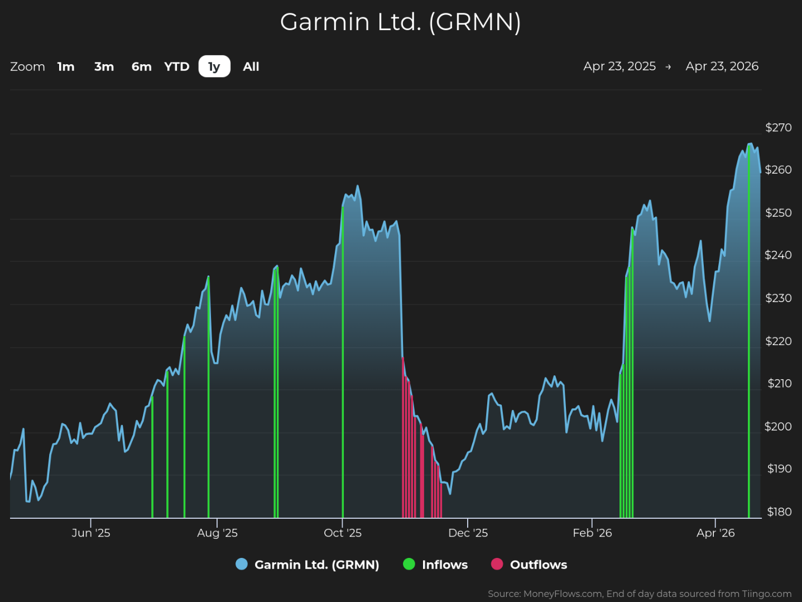Select the 1y zoom button

214,66
